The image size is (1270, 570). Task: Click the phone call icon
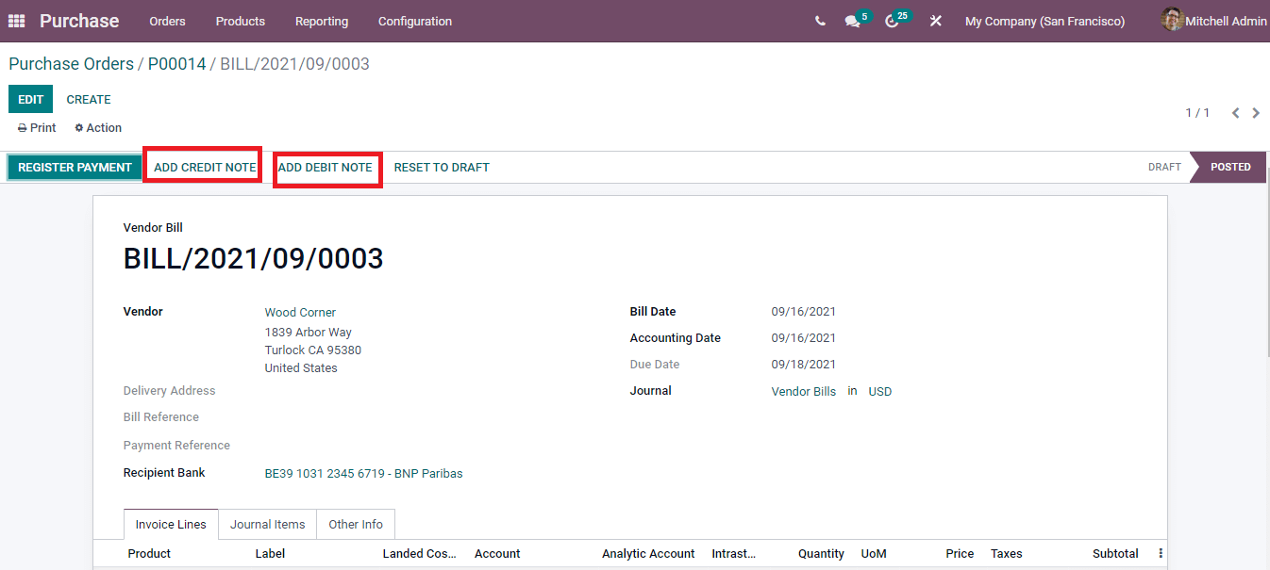tap(820, 21)
